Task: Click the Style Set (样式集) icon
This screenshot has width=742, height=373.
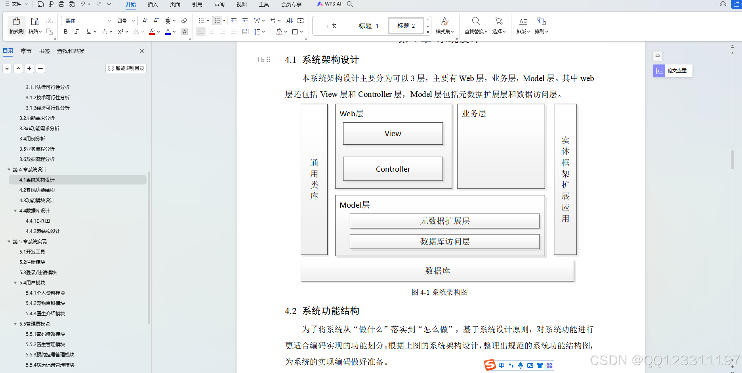Action: point(444,21)
